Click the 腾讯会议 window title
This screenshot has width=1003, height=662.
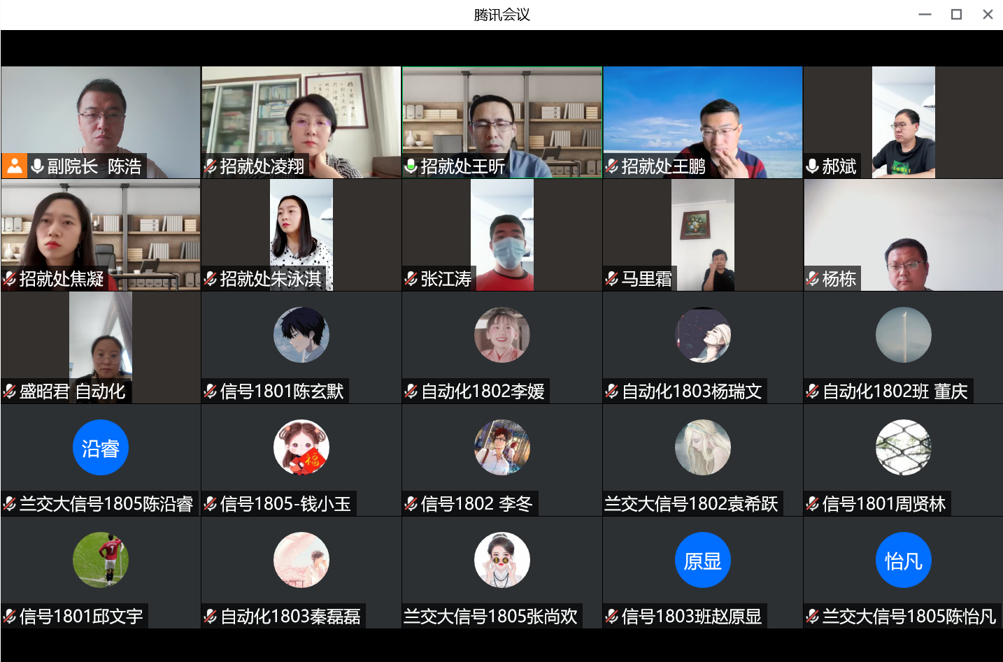(501, 15)
